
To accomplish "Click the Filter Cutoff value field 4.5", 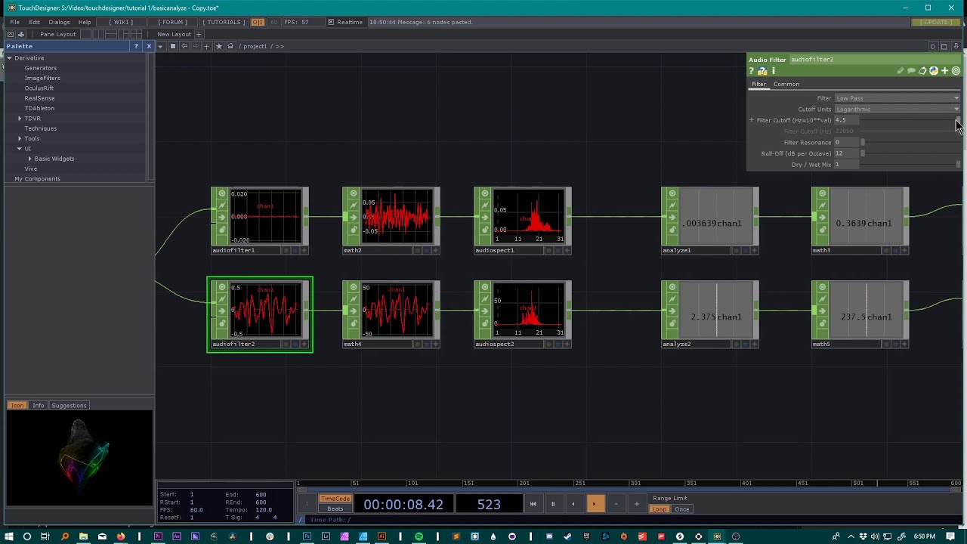I will pos(848,120).
